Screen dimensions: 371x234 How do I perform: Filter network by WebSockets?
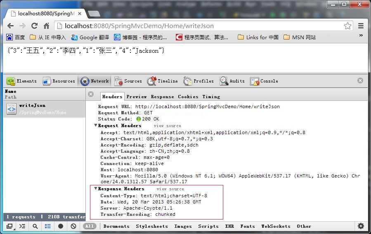point(276,226)
